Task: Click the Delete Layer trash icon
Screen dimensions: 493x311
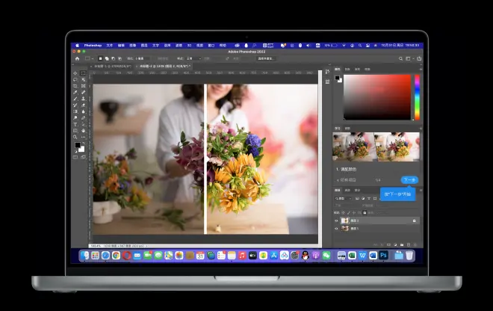Action: 415,244
